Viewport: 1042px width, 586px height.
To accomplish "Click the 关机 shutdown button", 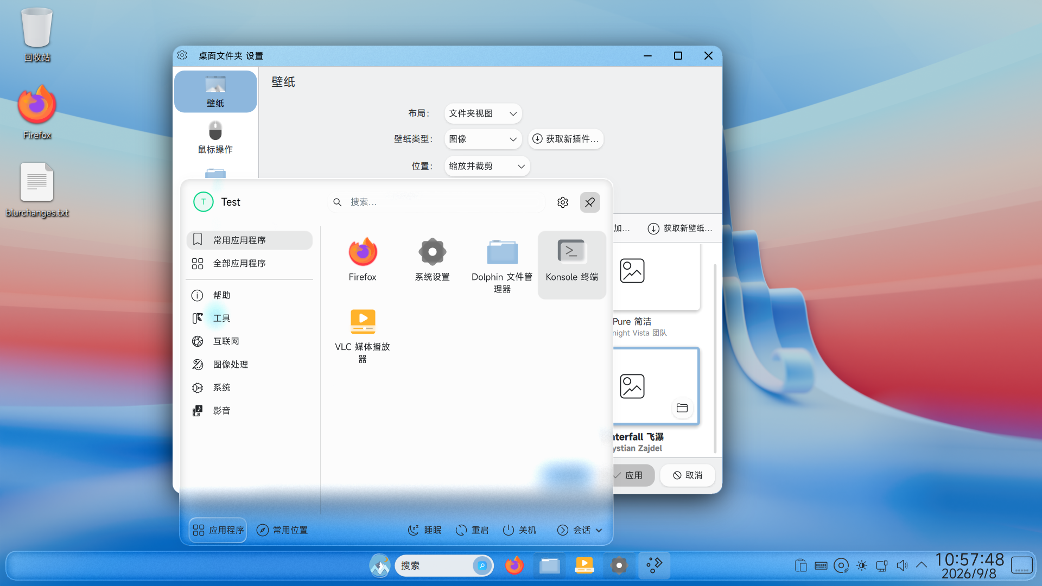I will 519,530.
